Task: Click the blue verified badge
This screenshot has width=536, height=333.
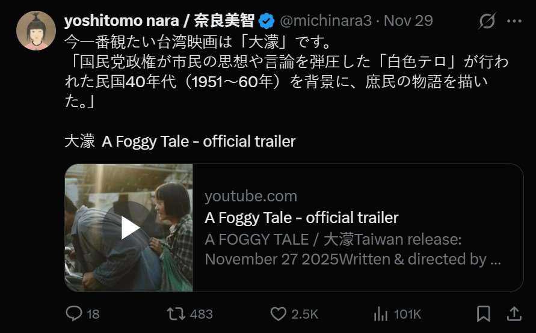Action: point(267,21)
